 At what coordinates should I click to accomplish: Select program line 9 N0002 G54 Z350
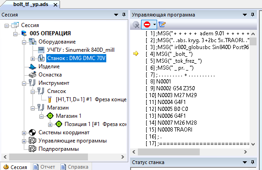(x=170, y=88)
